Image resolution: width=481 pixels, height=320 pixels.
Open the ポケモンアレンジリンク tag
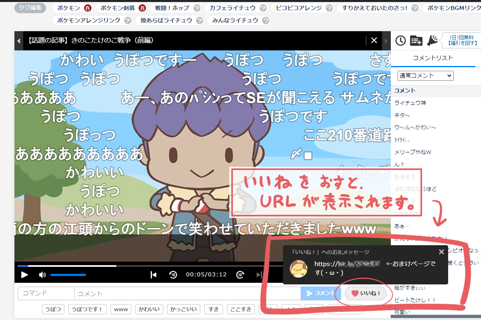click(89, 20)
